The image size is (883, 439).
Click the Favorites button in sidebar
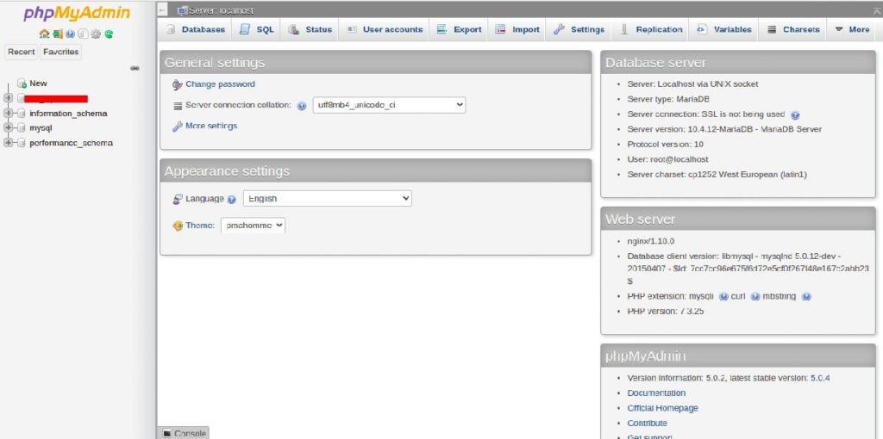61,52
